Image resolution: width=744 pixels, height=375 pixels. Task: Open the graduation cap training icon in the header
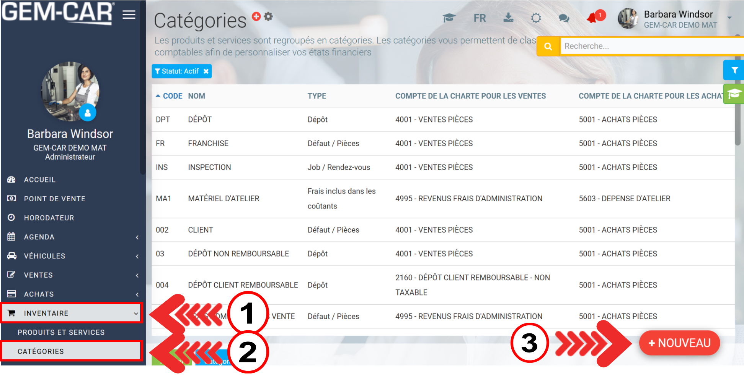[x=449, y=18]
